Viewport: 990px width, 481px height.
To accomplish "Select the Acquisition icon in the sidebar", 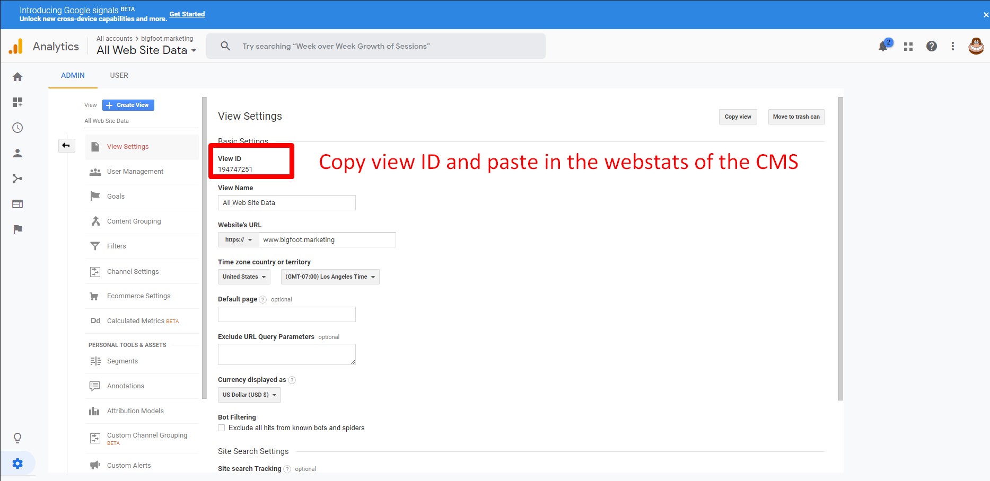I will (17, 179).
